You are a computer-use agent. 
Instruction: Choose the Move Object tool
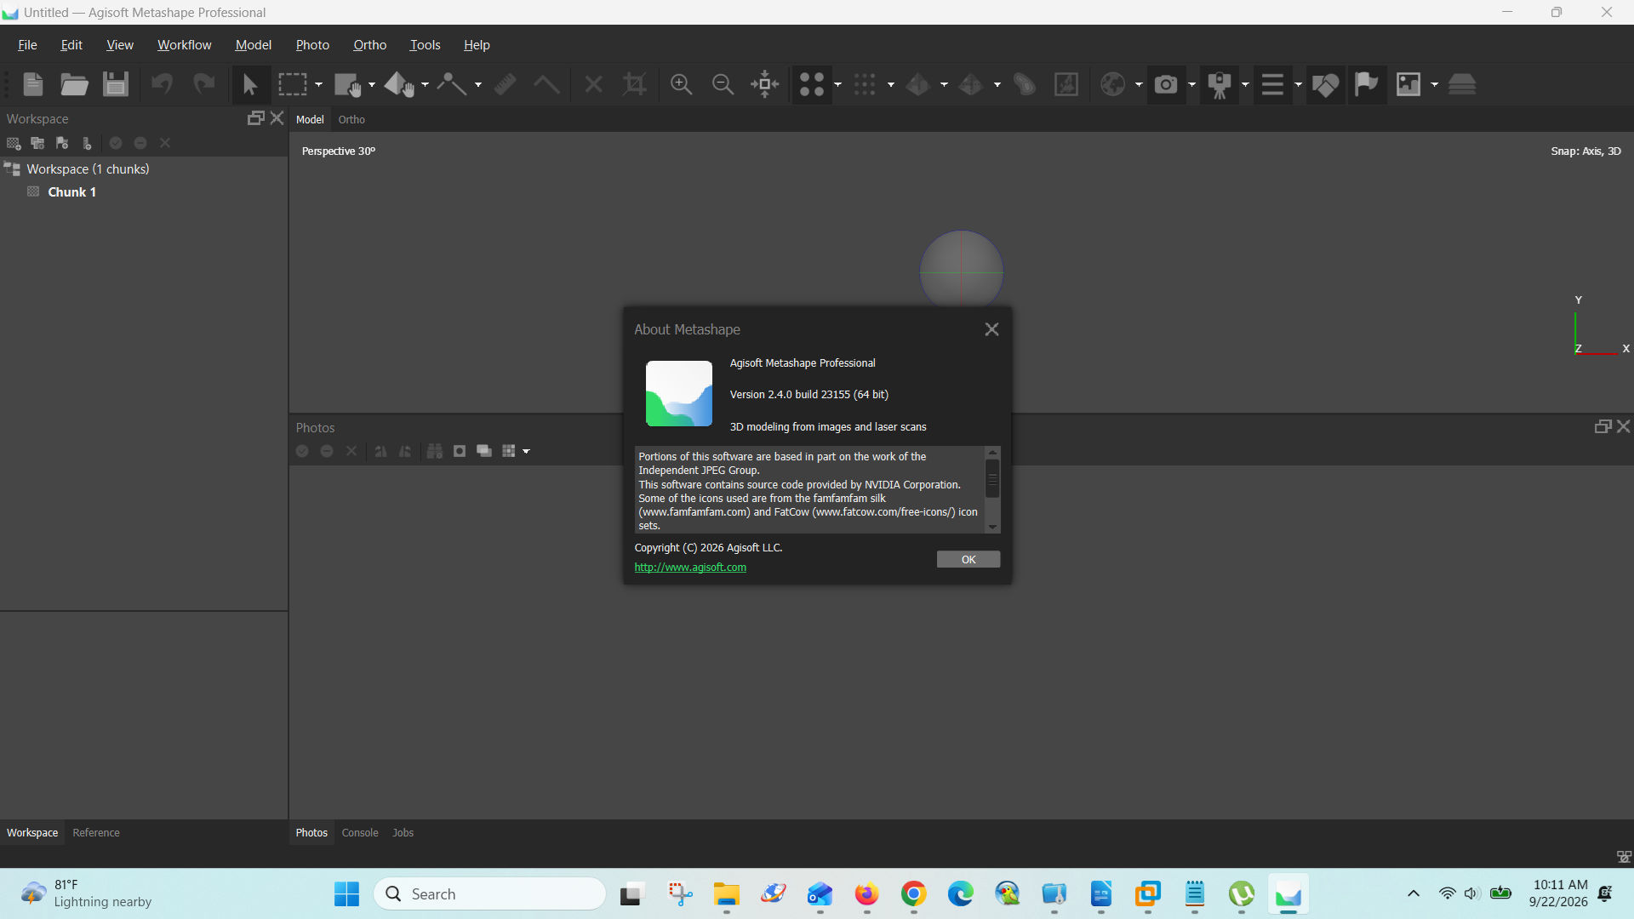pos(398,84)
